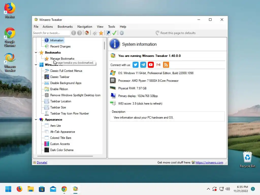Click the export shortcut arrow toolbar icon

108,33
